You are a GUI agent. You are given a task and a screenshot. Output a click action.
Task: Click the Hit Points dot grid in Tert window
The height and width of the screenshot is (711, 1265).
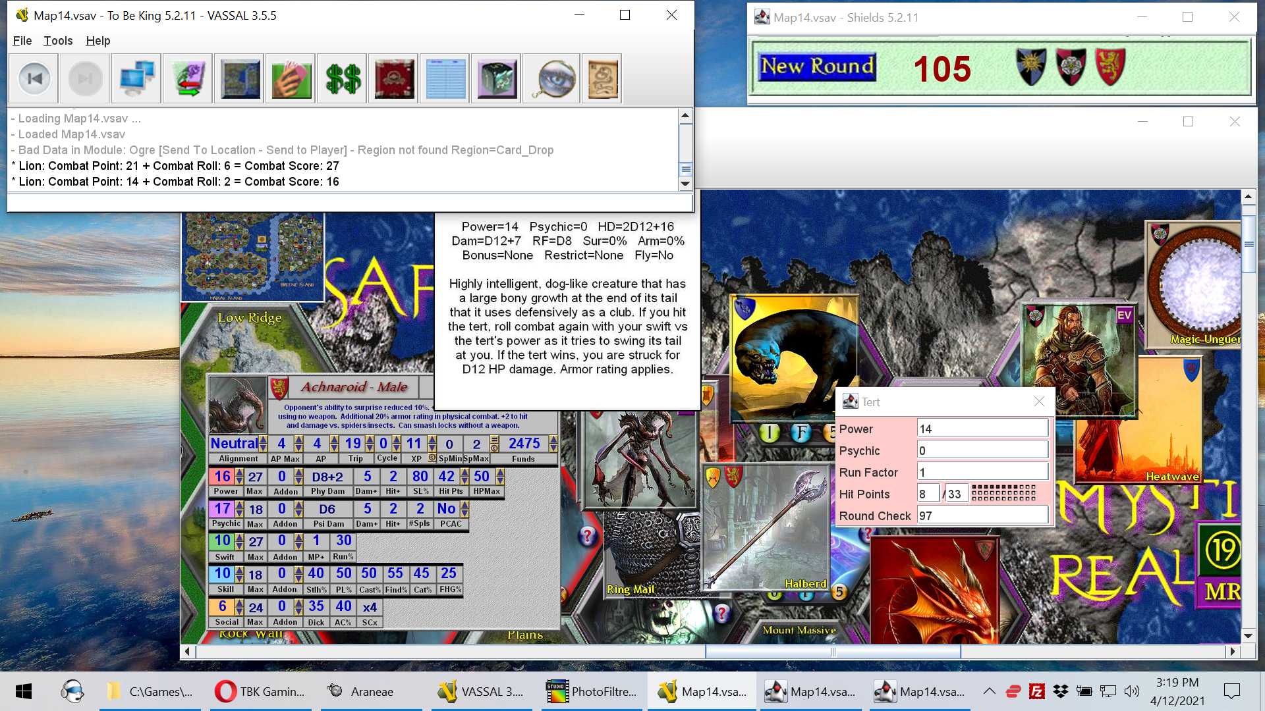click(x=1003, y=493)
